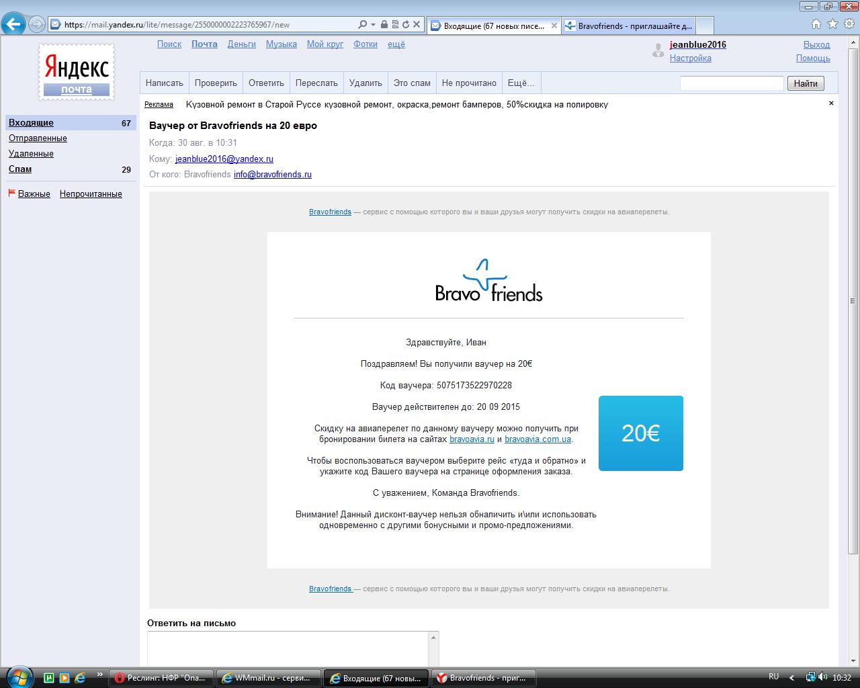Expand the address bar search dropdown arrow
The width and height of the screenshot is (860, 688).
pyautogui.click(x=372, y=25)
